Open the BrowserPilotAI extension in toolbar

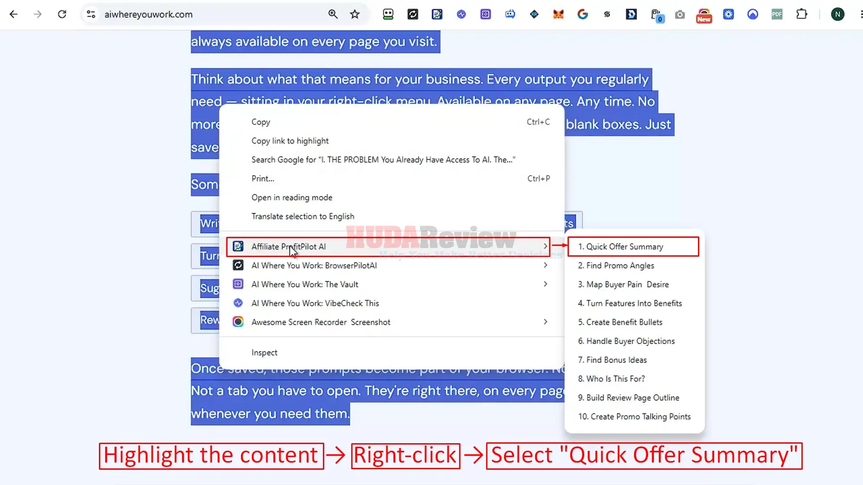tap(412, 14)
